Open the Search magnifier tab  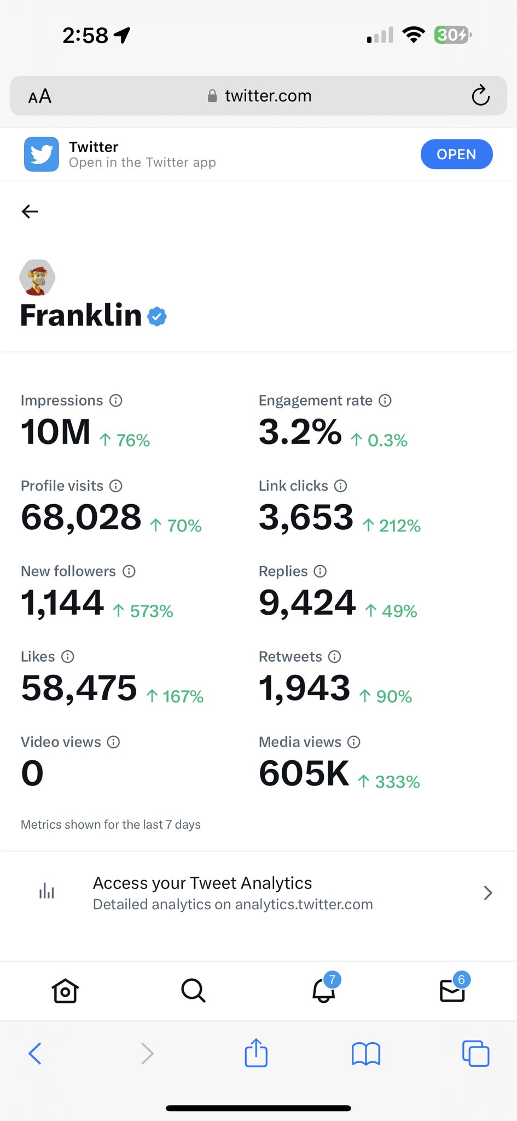(193, 991)
